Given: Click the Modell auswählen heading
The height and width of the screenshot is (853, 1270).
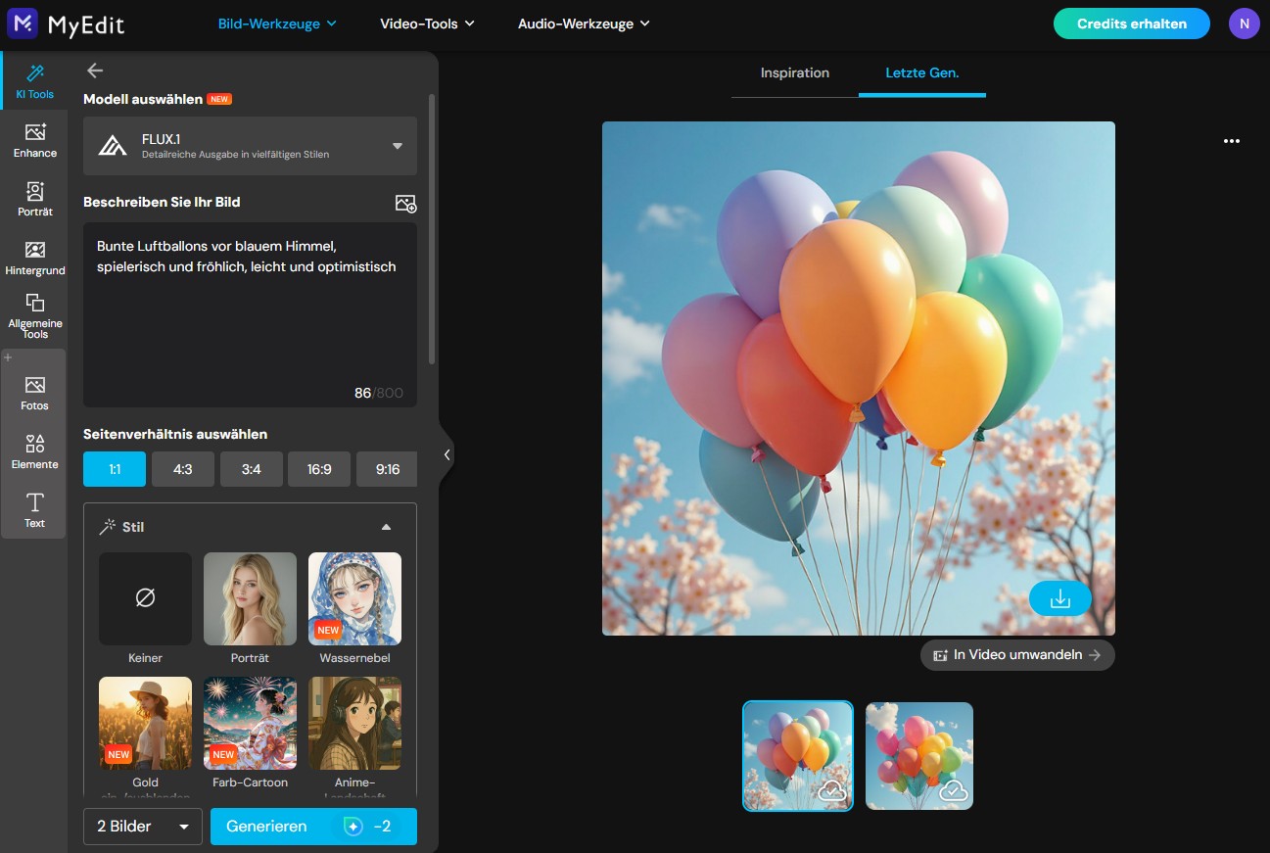Looking at the screenshot, I should pyautogui.click(x=143, y=99).
